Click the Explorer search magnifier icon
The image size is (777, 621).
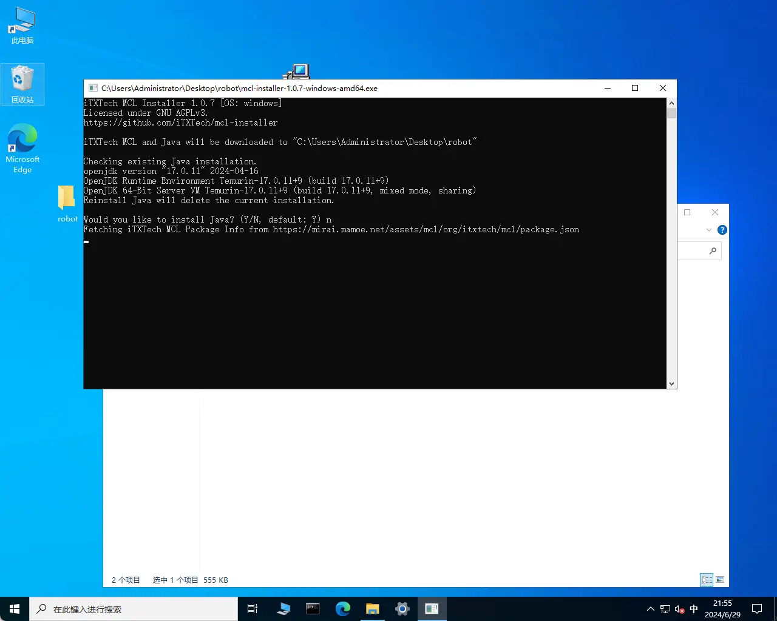713,250
